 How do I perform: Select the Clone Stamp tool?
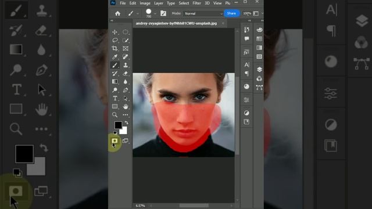(126, 65)
